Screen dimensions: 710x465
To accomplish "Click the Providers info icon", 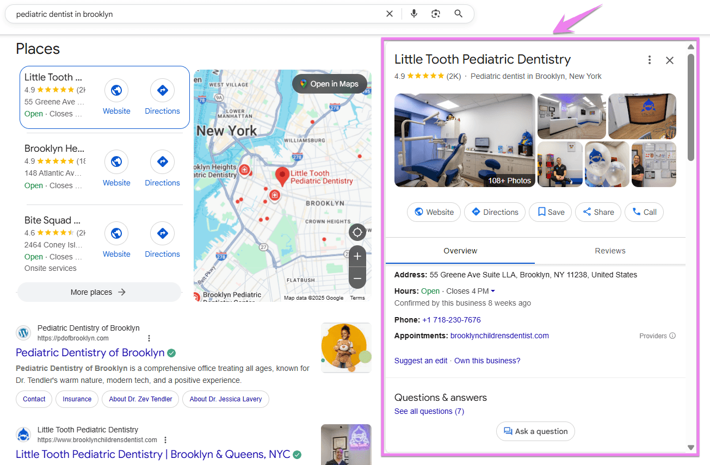I will (671, 336).
